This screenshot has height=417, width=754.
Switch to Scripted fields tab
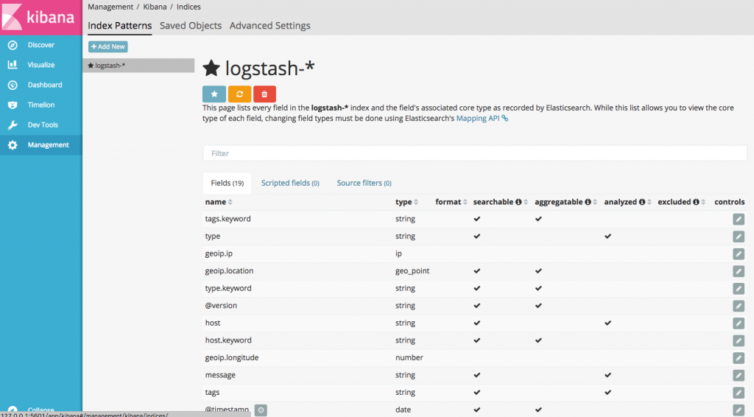pyautogui.click(x=290, y=183)
